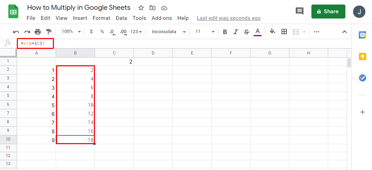This screenshot has width=372, height=170.
Task: Open the zoom 100% dropdown
Action: point(71,32)
